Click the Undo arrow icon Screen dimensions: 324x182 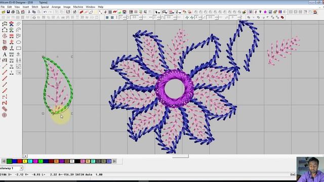click(x=45, y=12)
